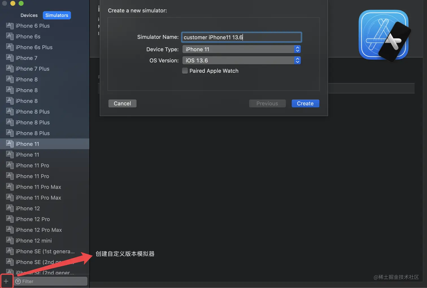
Task: Cancel the new simulator dialog
Action: (122, 104)
